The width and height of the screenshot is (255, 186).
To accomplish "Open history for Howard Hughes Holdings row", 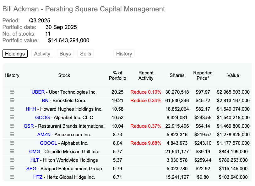I will tap(12, 109).
